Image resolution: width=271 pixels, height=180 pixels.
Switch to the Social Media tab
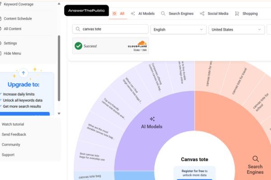[214, 13]
